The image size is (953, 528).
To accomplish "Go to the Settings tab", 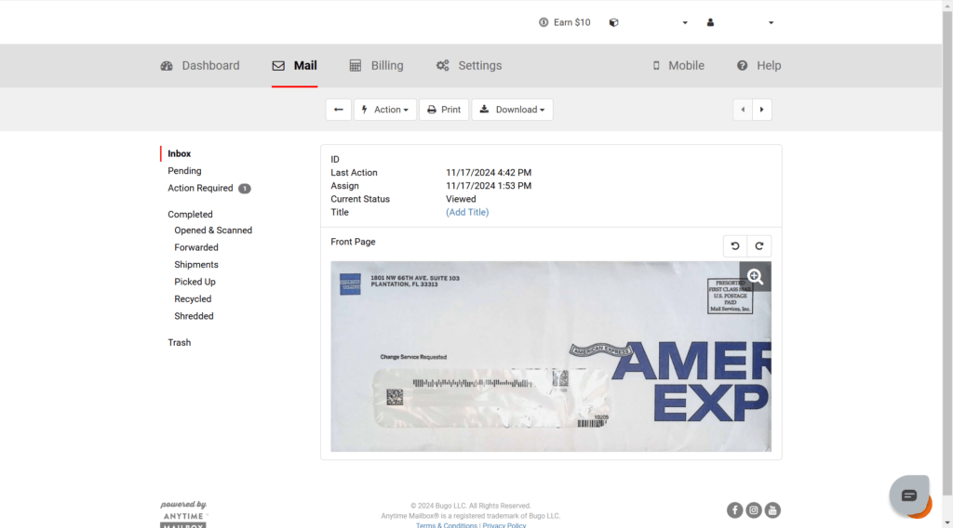I will (x=469, y=66).
